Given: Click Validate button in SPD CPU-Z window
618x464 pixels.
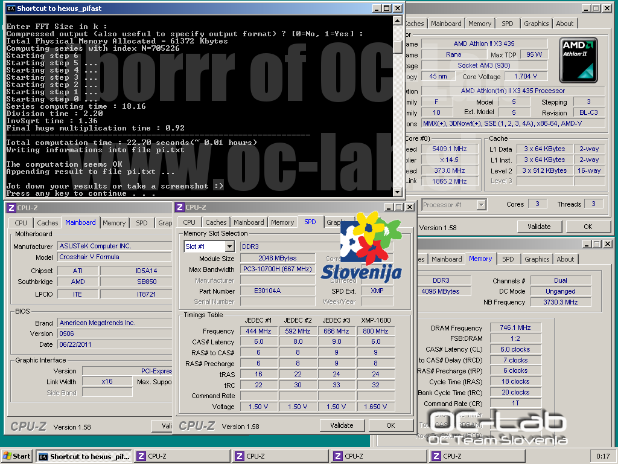Looking at the screenshot, I should pos(342,425).
